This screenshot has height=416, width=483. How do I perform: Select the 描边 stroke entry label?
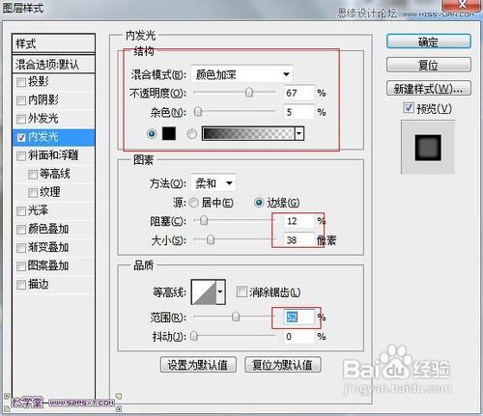pyautogui.click(x=38, y=285)
